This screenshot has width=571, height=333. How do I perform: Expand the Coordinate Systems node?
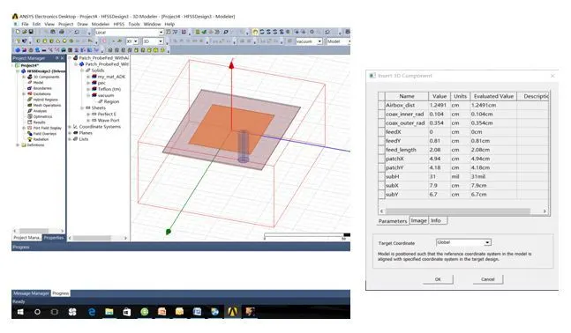click(x=70, y=127)
